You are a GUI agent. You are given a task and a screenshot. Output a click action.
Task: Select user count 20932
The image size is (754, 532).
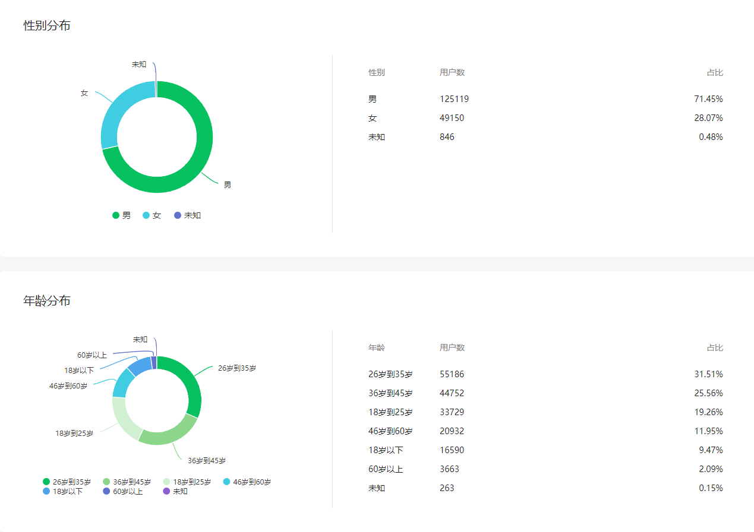(452, 431)
